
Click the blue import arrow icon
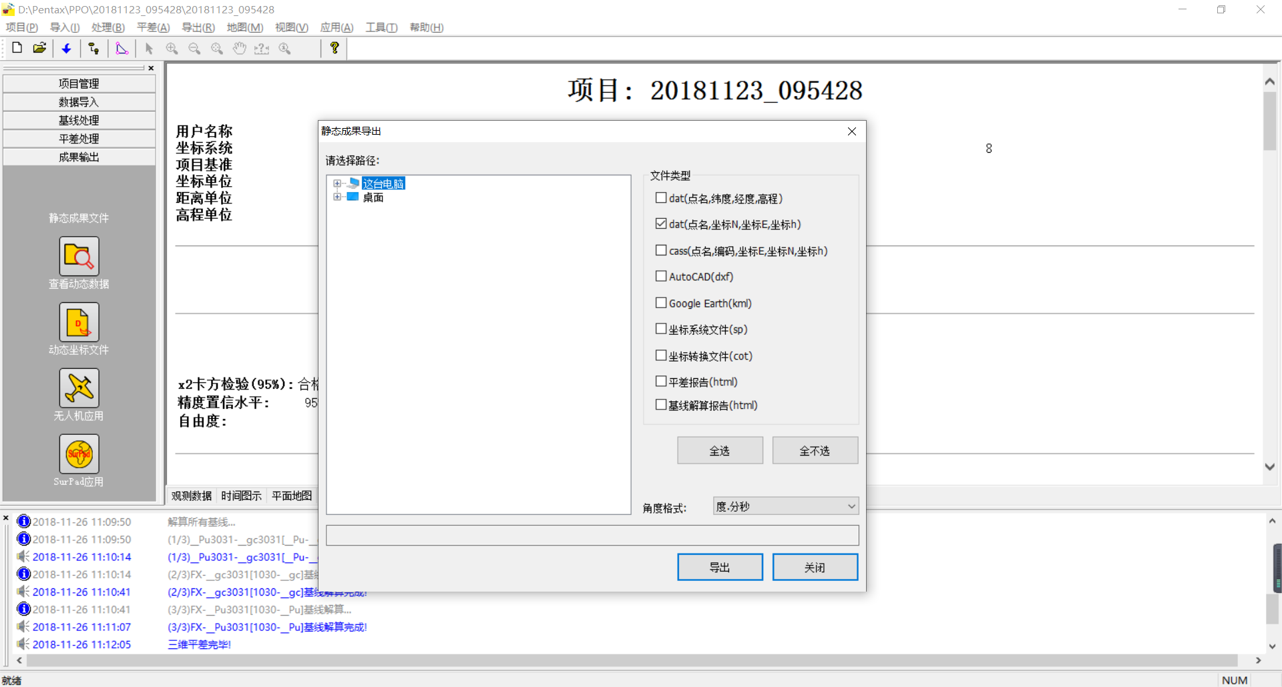tap(66, 48)
